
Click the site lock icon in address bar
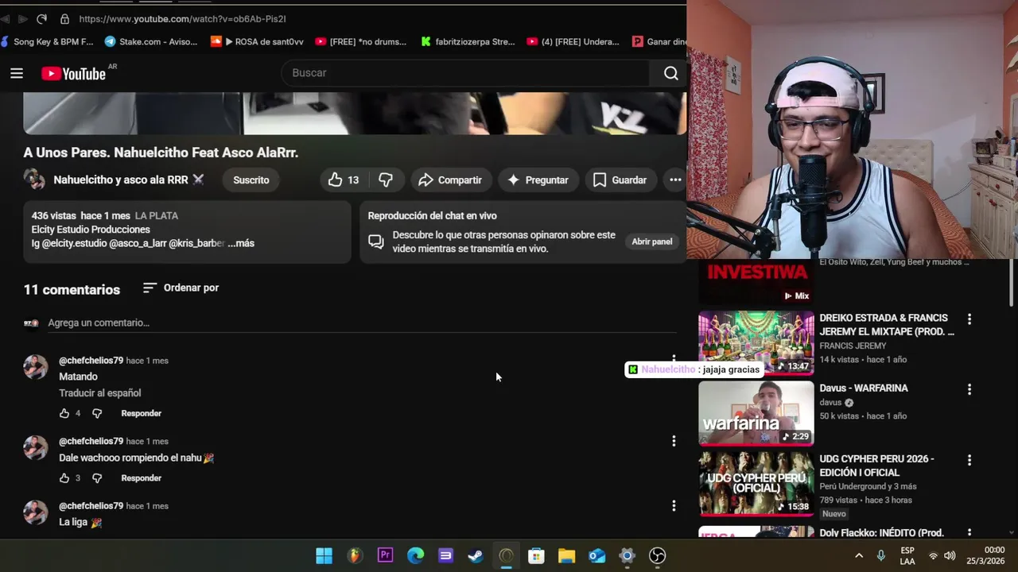(x=64, y=18)
